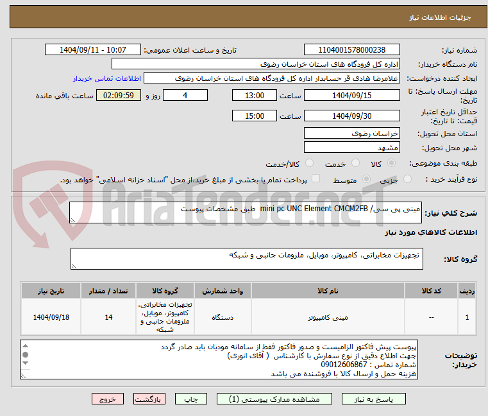Click the اطلاعات کالاهای مورد نیاز heading
Screen dimensions: 488x416
pyautogui.click(x=431, y=232)
